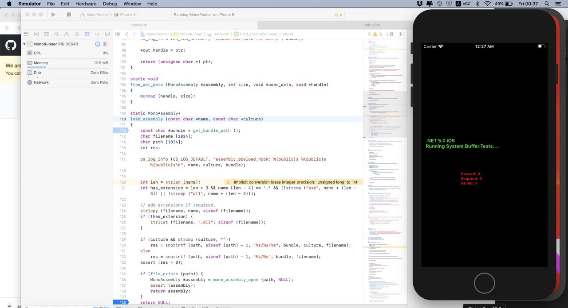Go forward with the jump bar right arrow
Screen dimensions: 568x308
134,34
